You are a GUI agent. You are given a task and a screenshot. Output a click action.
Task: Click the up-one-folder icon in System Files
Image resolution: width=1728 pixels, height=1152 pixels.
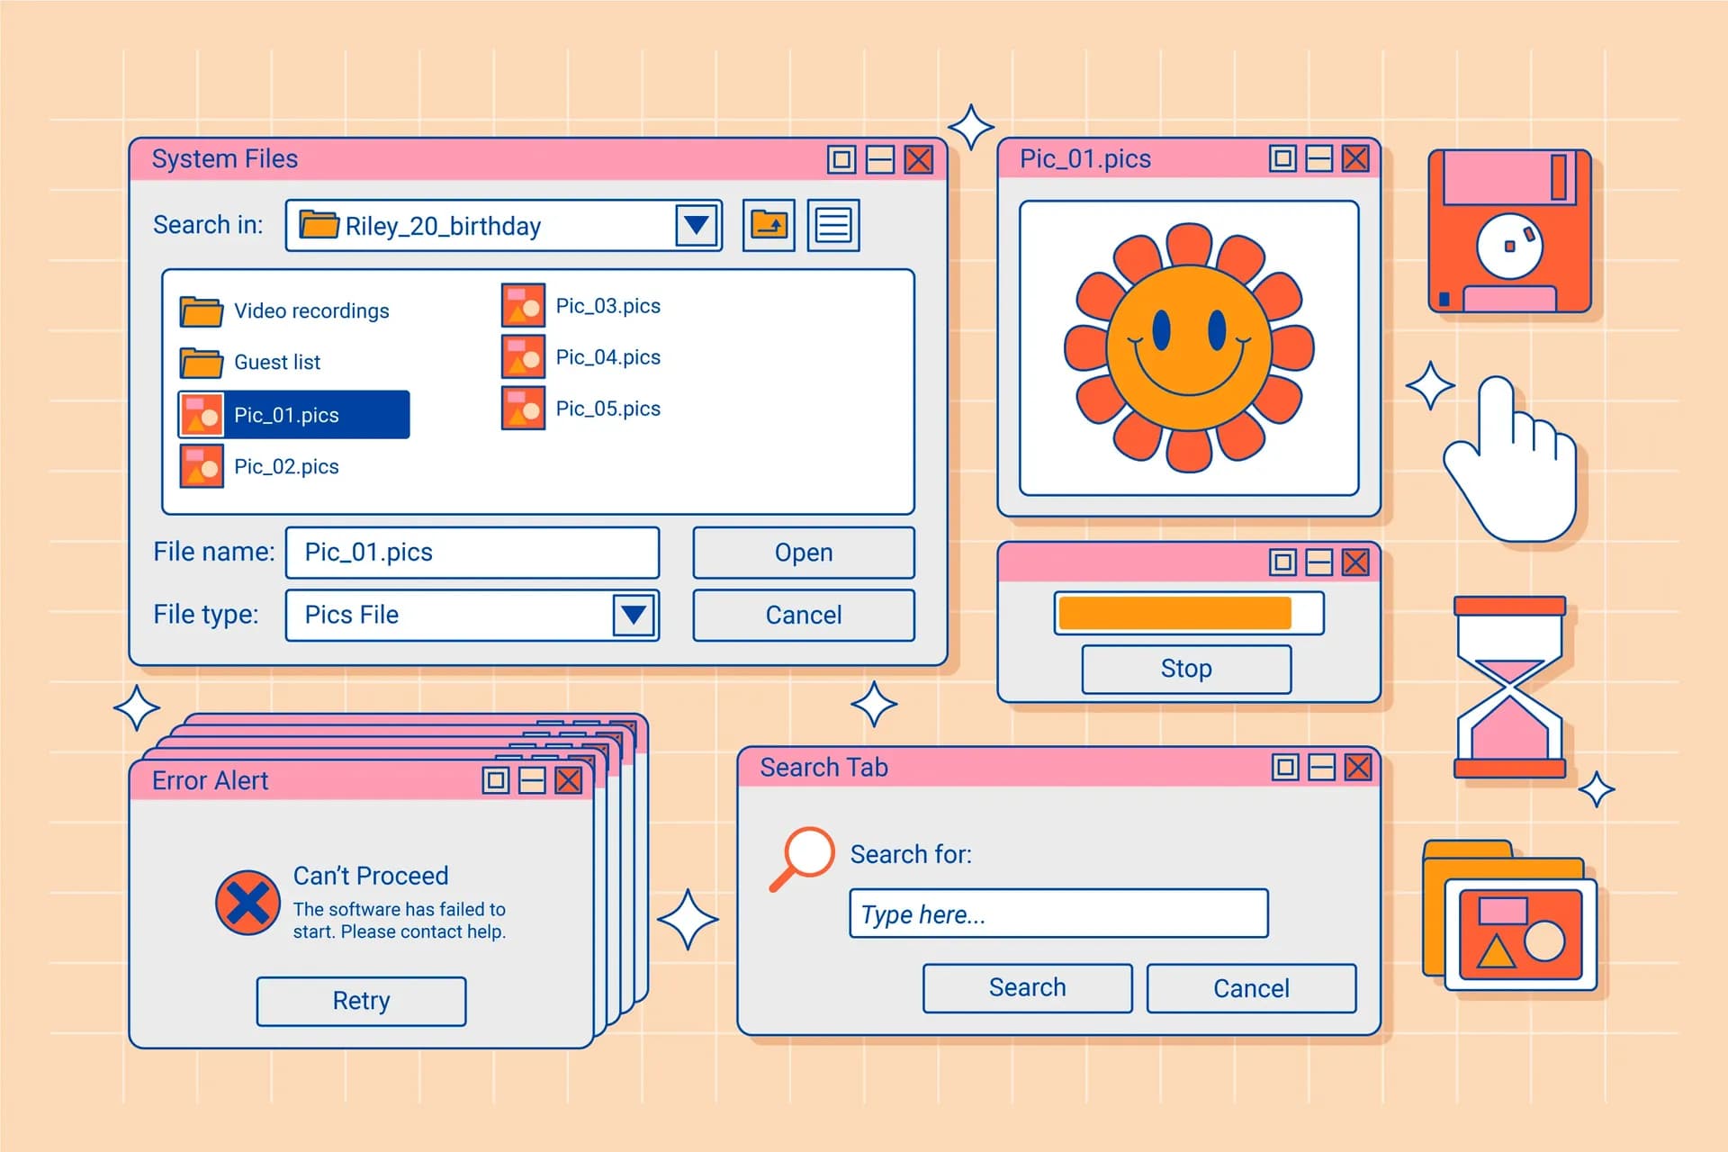tap(769, 225)
